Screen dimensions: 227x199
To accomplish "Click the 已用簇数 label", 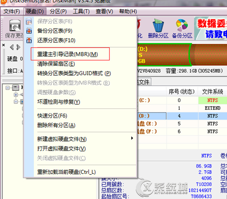I will click(113, 184).
